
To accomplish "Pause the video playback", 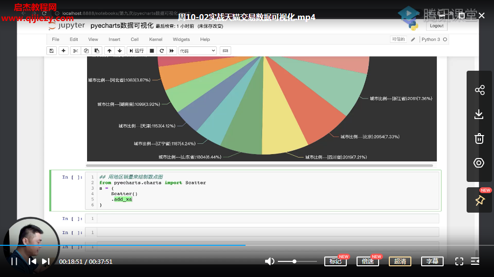I will pos(14,261).
